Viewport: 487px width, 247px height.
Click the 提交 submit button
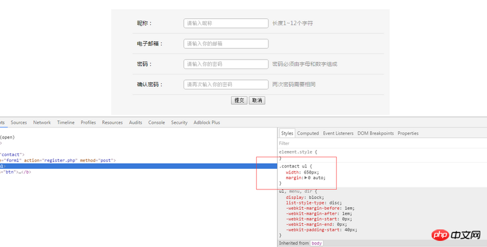[239, 100]
